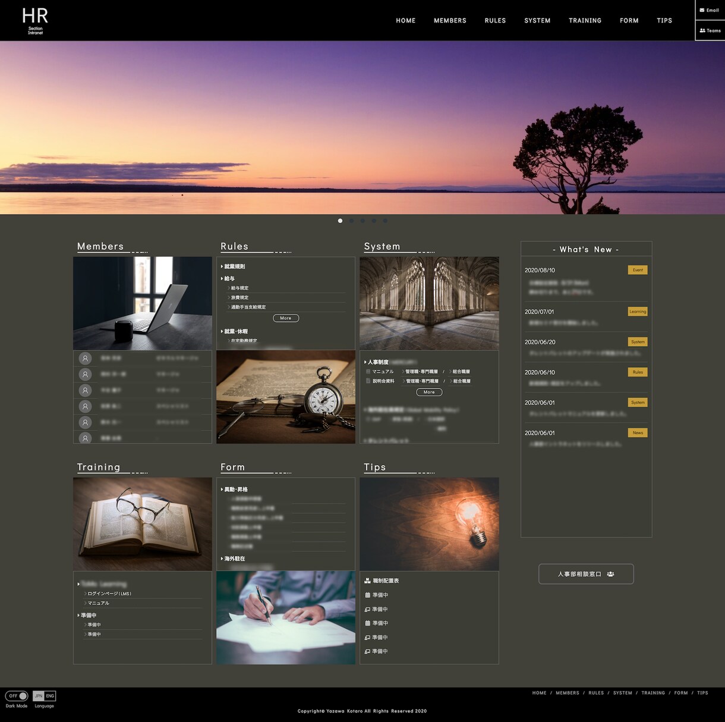The width and height of the screenshot is (725, 722).
Task: Open 通勤手当支給規定 link
Action: 248,307
